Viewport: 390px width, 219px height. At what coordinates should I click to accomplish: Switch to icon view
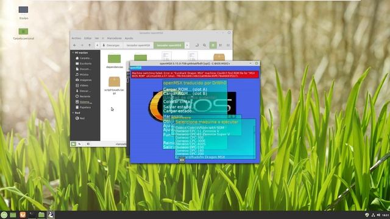[x=213, y=45]
